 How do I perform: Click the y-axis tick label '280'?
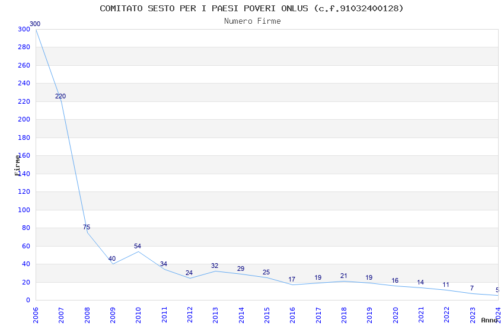point(24,47)
